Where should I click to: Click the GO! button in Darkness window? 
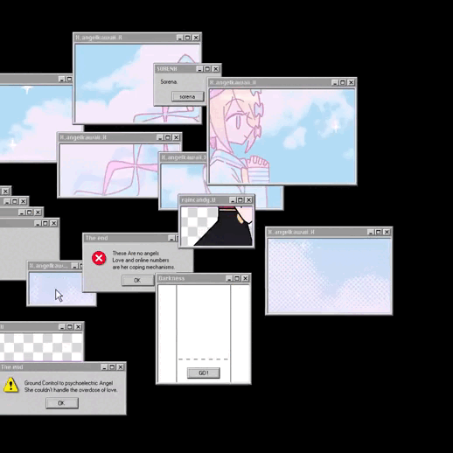pyautogui.click(x=204, y=373)
